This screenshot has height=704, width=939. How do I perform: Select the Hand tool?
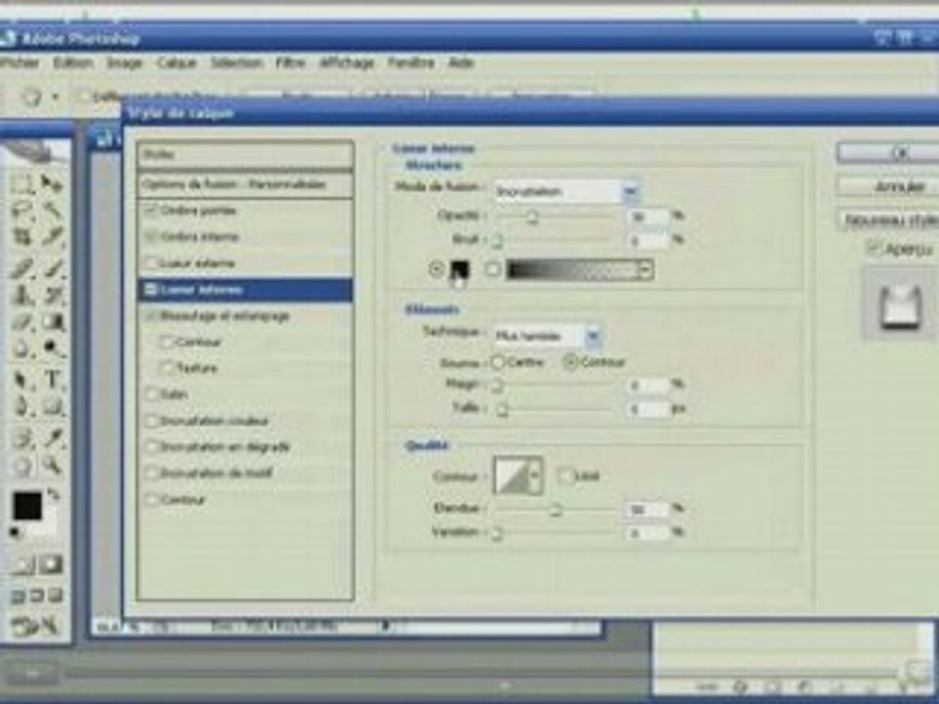[22, 465]
